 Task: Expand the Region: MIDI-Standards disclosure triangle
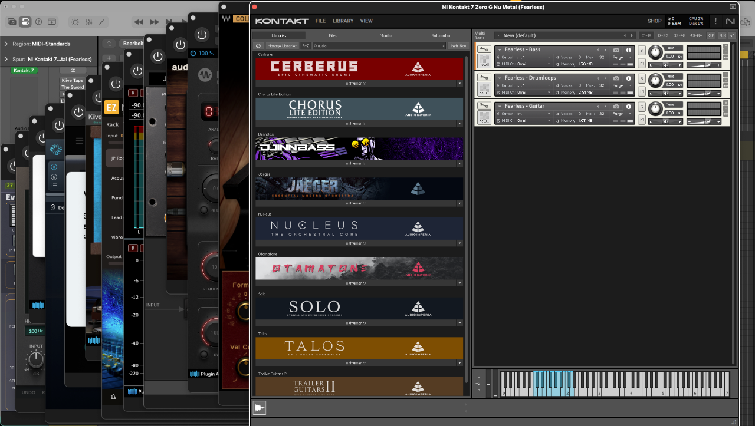click(x=6, y=44)
